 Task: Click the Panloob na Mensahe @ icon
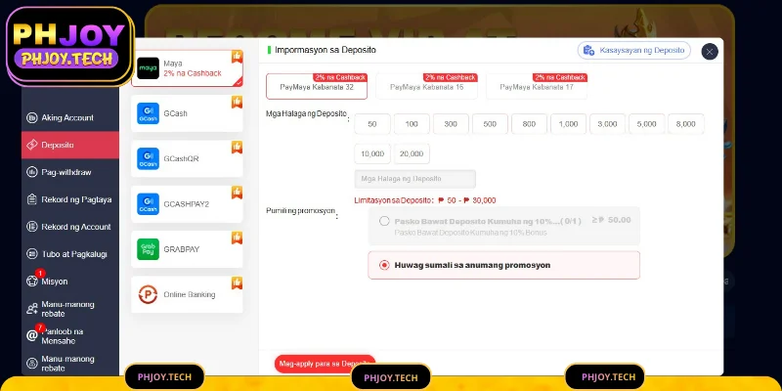pos(32,335)
